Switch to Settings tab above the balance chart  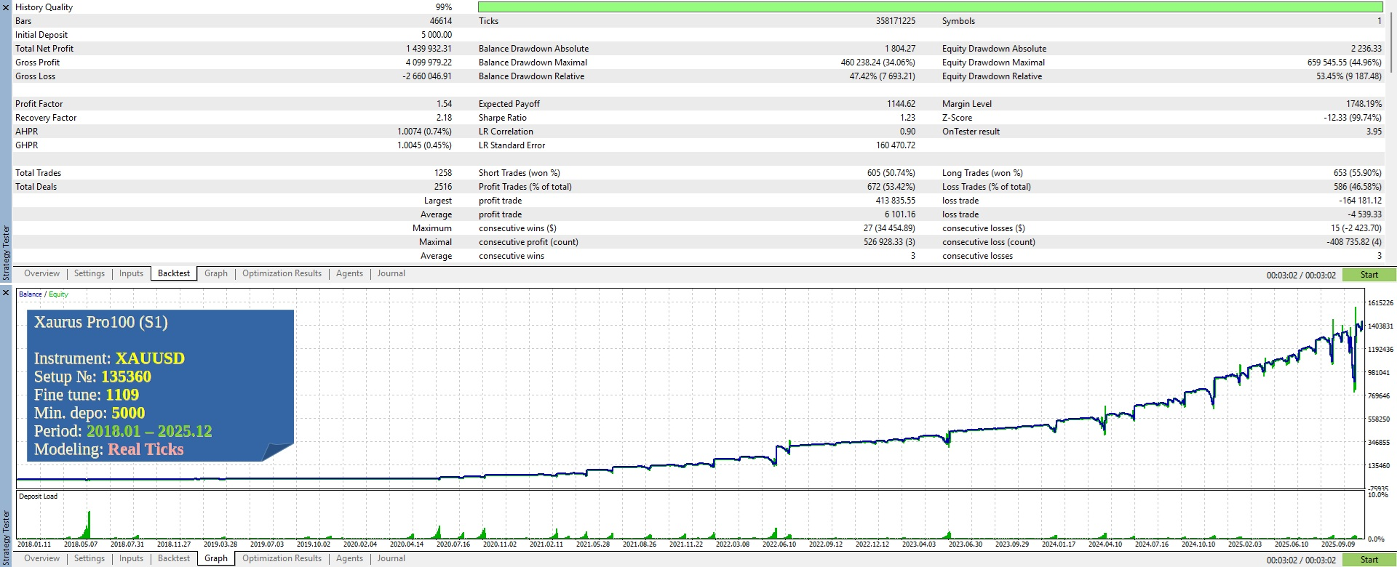[x=89, y=273]
